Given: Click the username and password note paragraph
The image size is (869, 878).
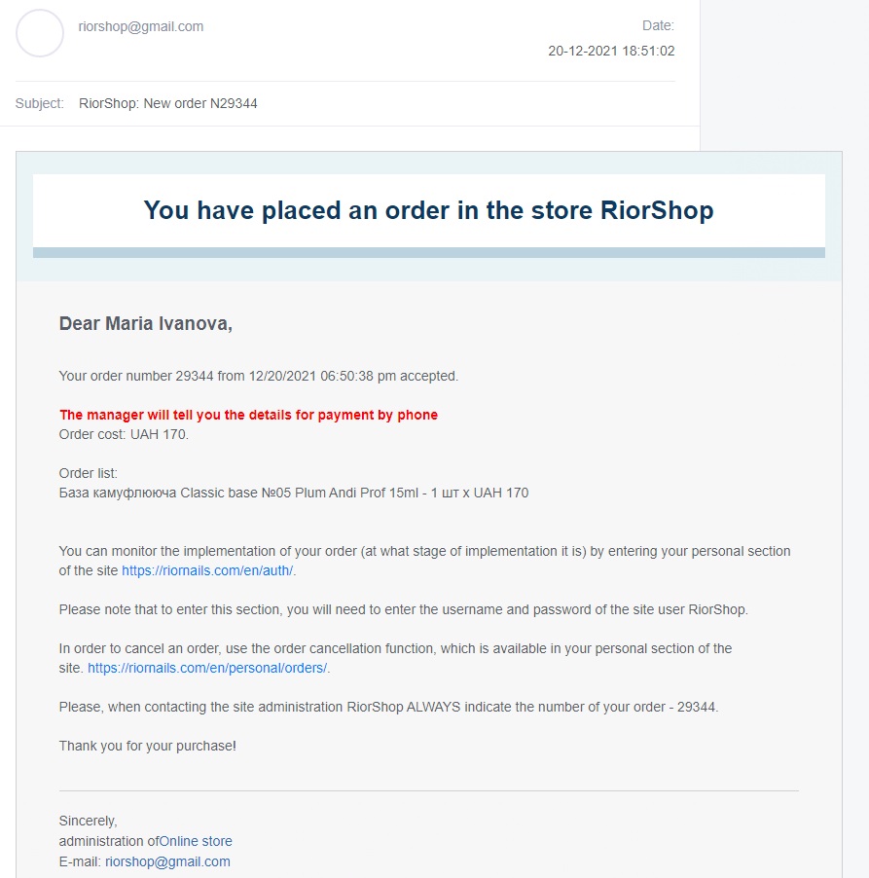Looking at the screenshot, I should (403, 609).
